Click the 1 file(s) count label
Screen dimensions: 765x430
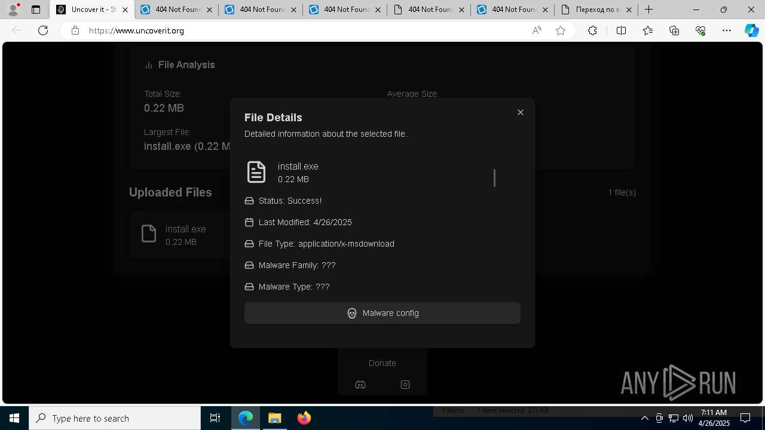(x=622, y=192)
